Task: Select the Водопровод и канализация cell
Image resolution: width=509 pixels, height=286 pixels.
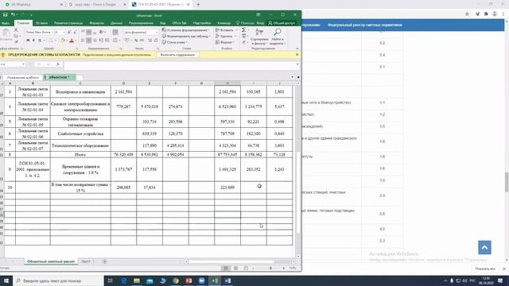Action: (80, 92)
